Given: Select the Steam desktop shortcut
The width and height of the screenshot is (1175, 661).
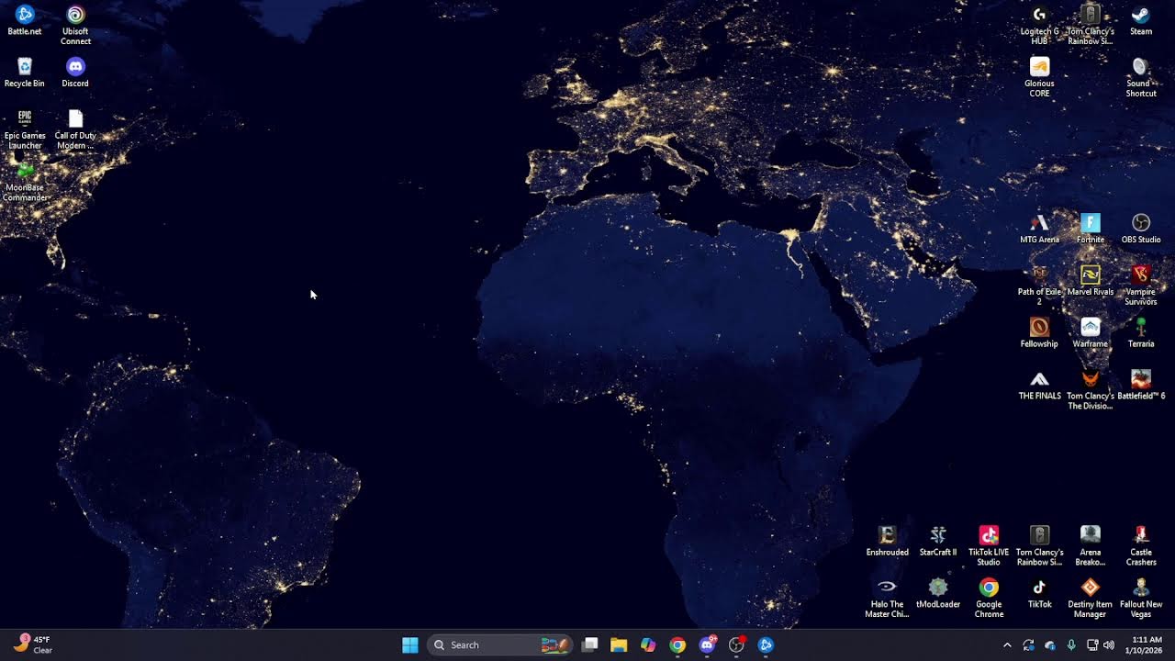Looking at the screenshot, I should 1141,20.
